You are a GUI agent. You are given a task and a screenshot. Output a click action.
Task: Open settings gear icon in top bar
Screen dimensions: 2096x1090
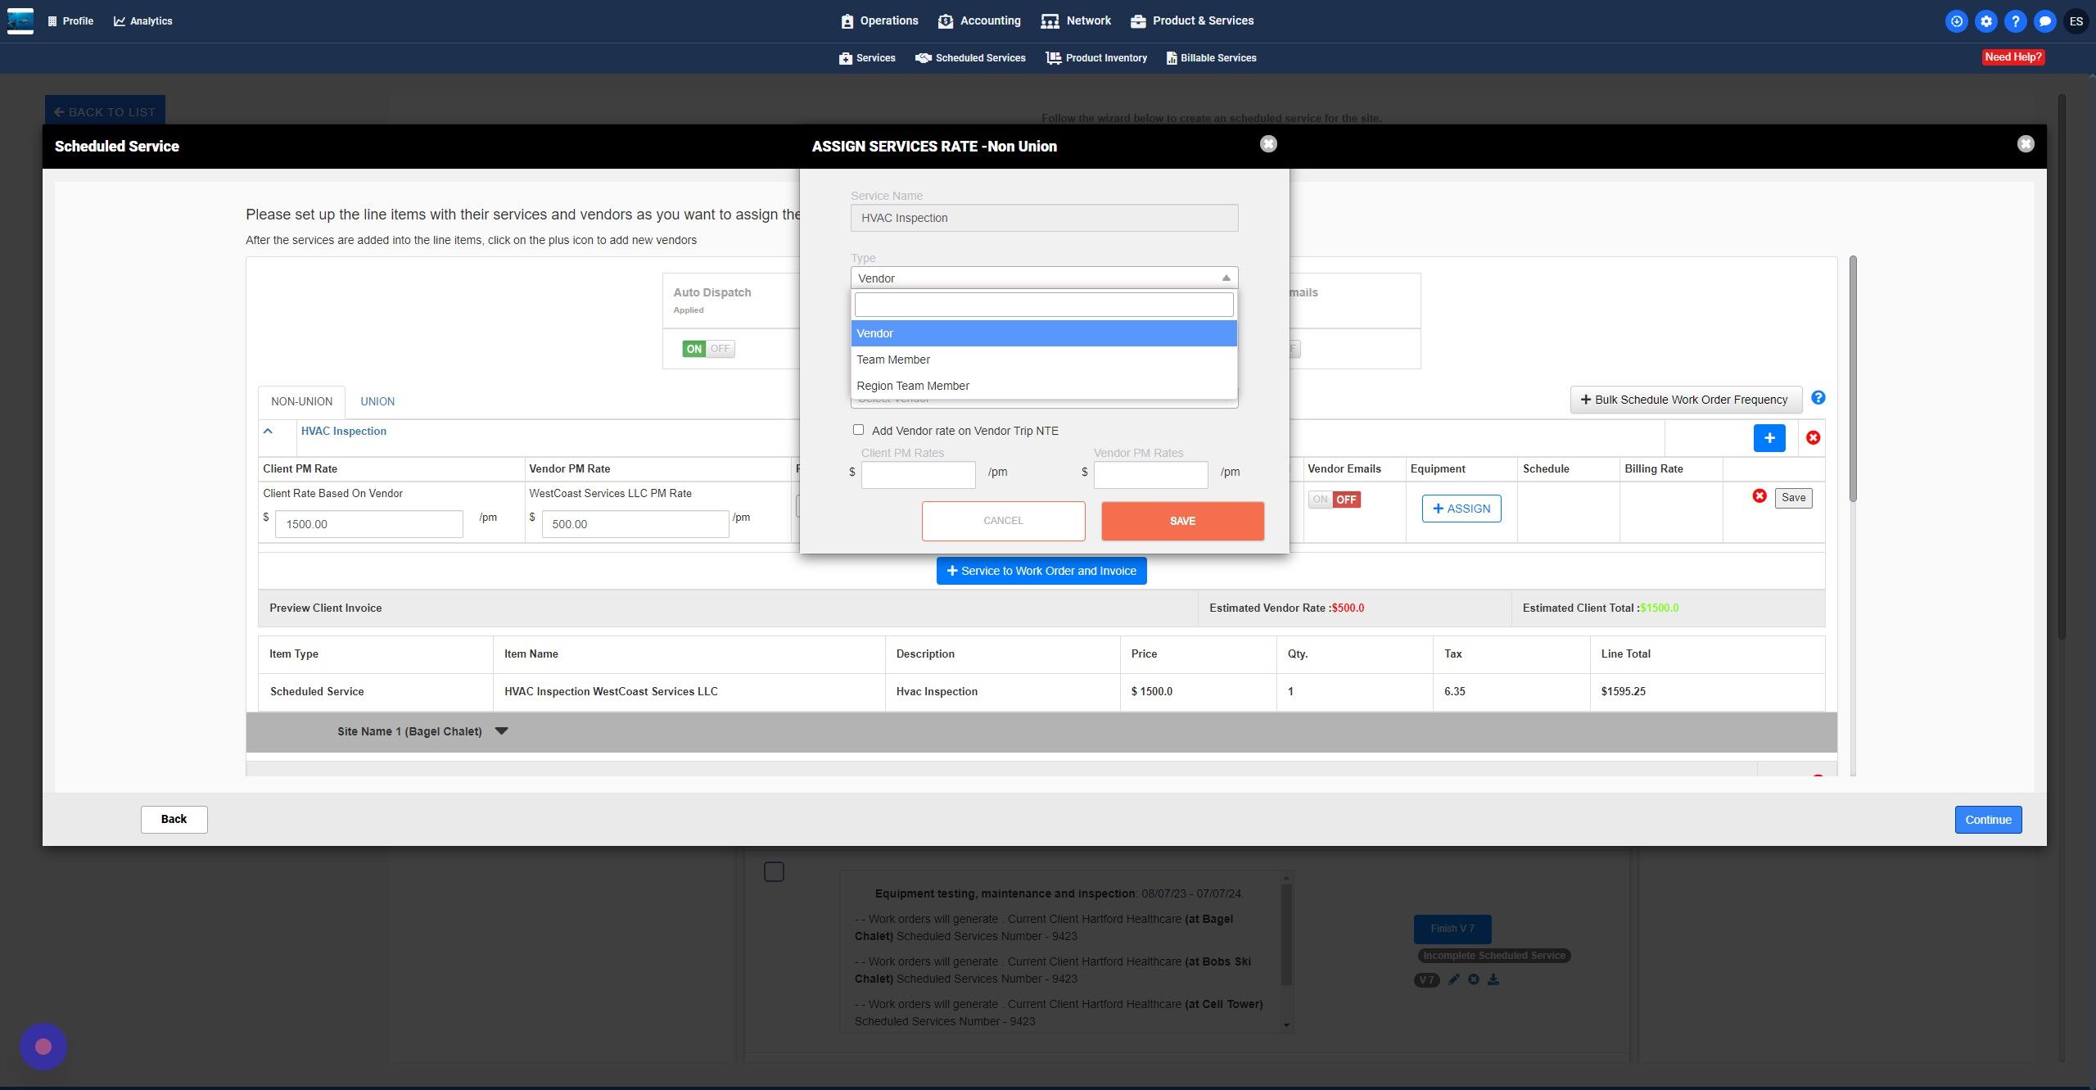[x=1985, y=21]
